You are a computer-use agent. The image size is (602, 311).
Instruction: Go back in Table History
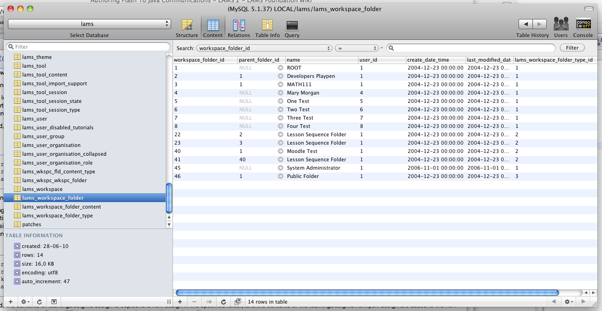(525, 24)
